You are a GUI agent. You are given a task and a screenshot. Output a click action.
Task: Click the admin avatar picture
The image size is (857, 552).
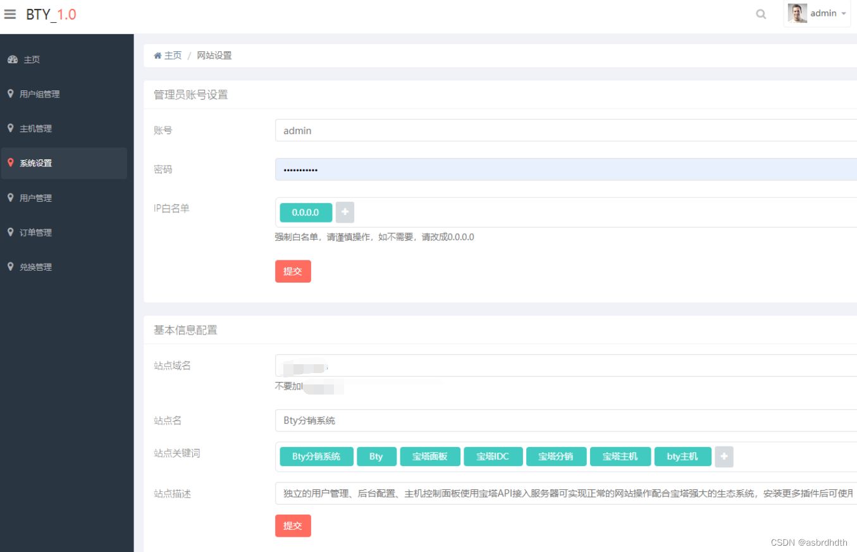point(799,13)
